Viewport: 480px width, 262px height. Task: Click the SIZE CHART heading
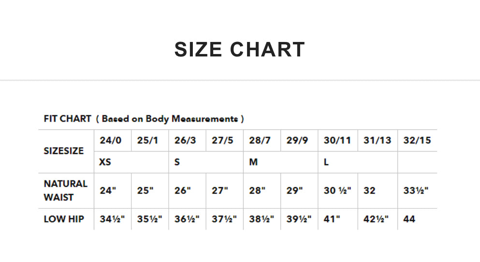point(240,50)
